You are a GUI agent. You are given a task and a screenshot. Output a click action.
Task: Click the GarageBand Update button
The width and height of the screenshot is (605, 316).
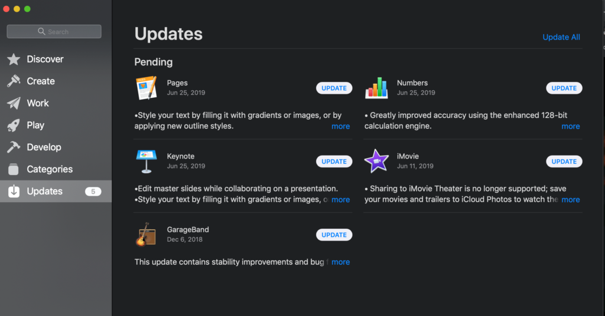click(x=334, y=235)
